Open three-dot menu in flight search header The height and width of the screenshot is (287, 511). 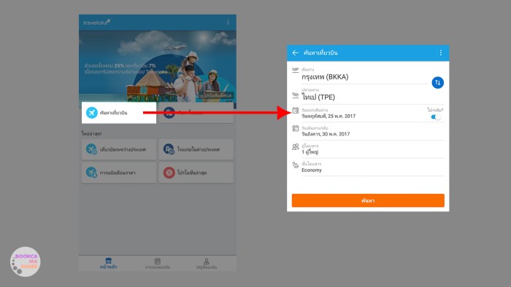click(441, 52)
